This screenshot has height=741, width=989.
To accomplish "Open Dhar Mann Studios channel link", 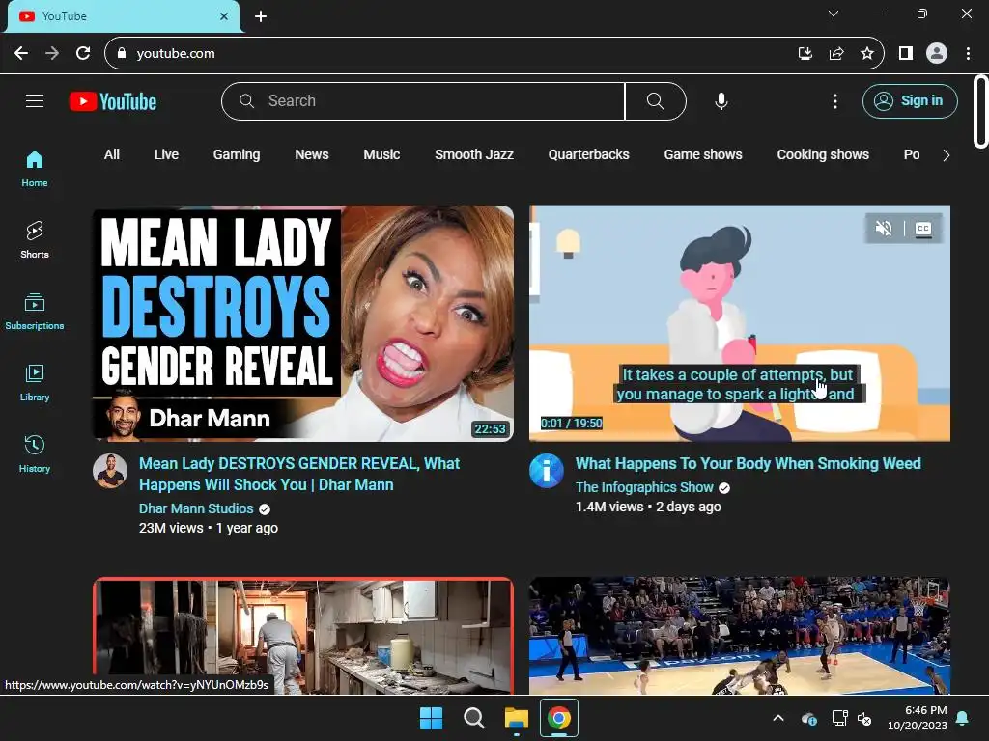I will [x=196, y=508].
